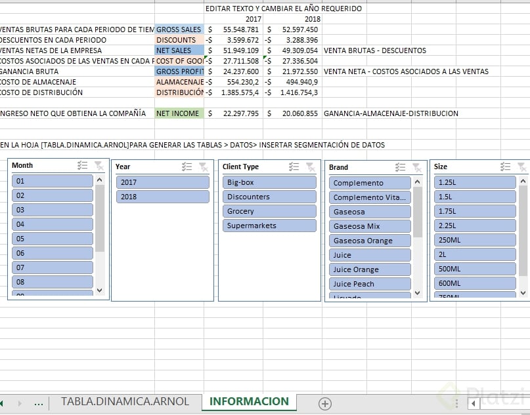The image size is (530, 415).
Task: Toggle 1.5L in the Size slicer
Action: [x=475, y=197]
